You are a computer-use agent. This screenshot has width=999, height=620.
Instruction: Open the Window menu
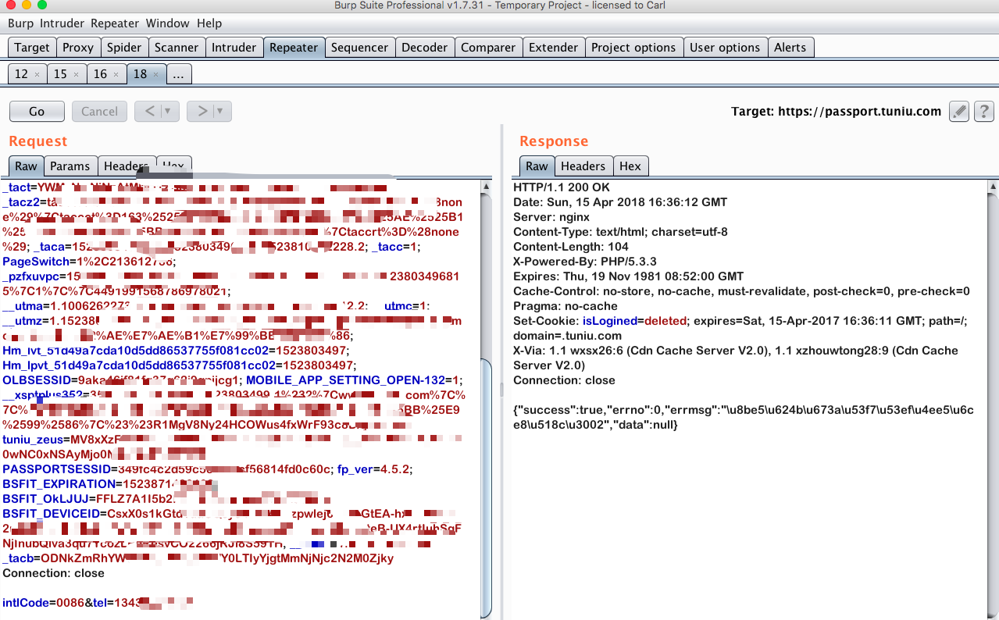(x=167, y=23)
